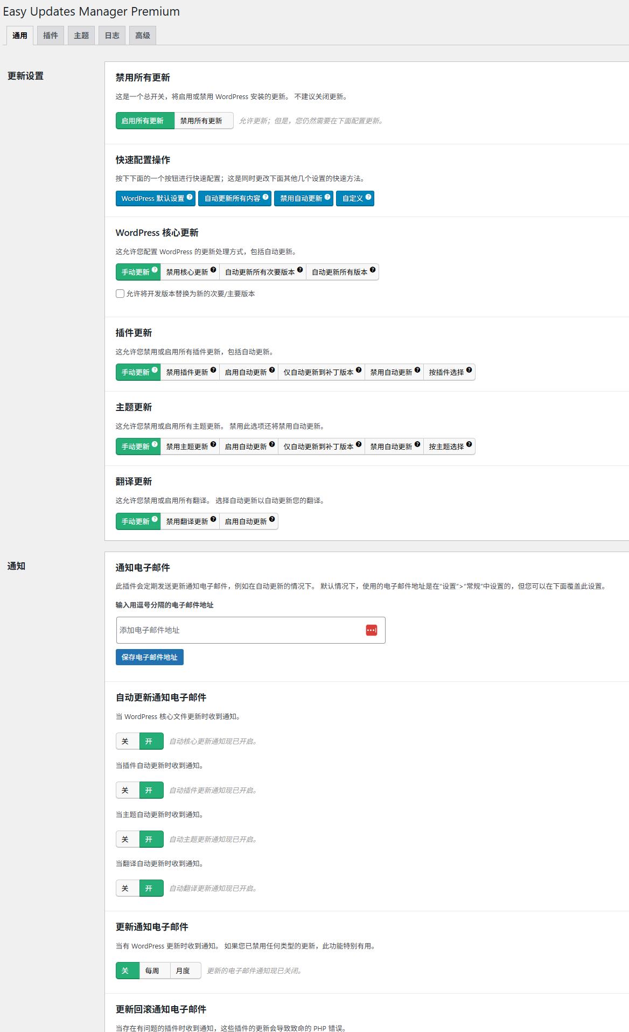Viewport: 629px width, 1032px height.
Task: Click help icon beside 按插件选择
Action: (469, 370)
